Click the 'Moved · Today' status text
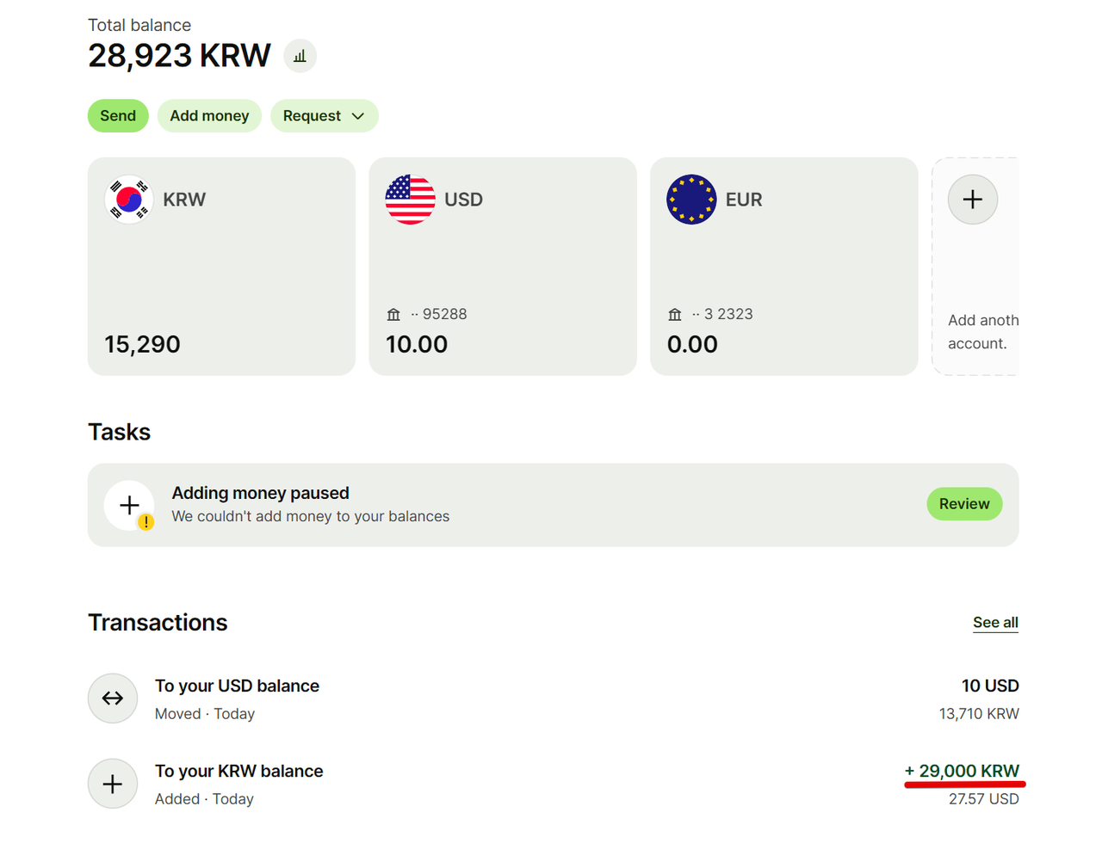The width and height of the screenshot is (1102, 849). coord(205,714)
